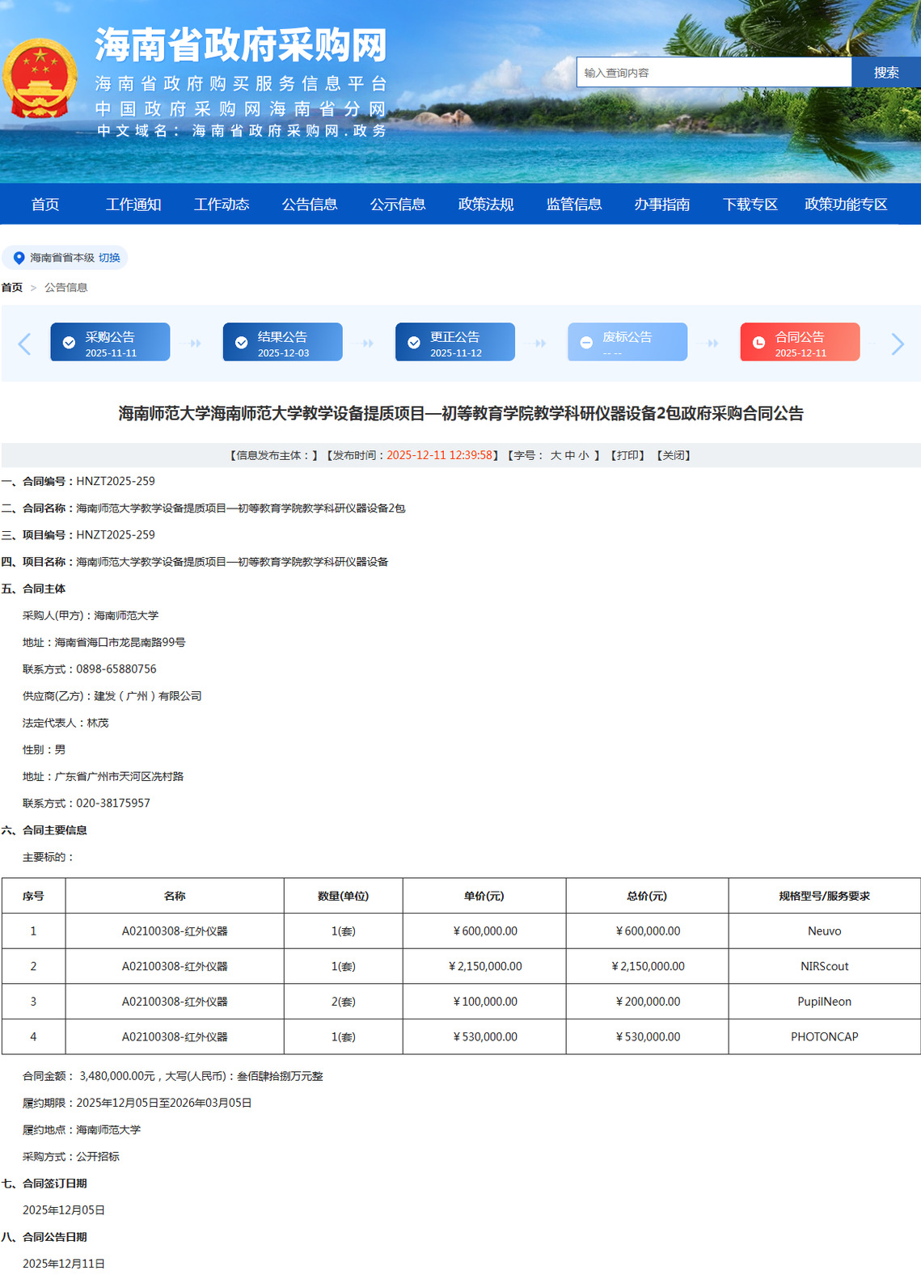
Task: Open the 更正公告 2025-11-12 step
Action: (x=454, y=343)
